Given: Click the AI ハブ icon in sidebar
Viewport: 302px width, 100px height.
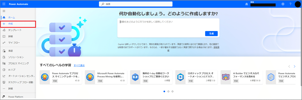Looking at the screenshot, I should click(4, 70).
